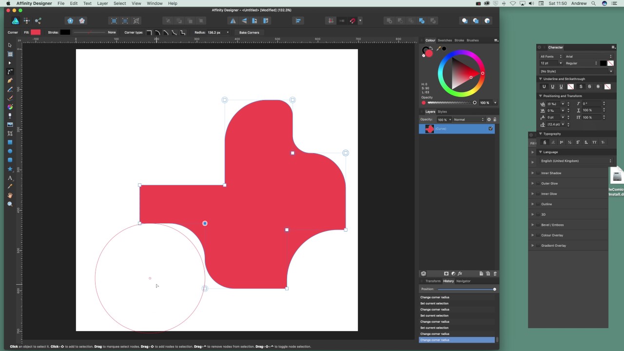
Task: Toggle standard ligatures fi button
Action: [545, 142]
